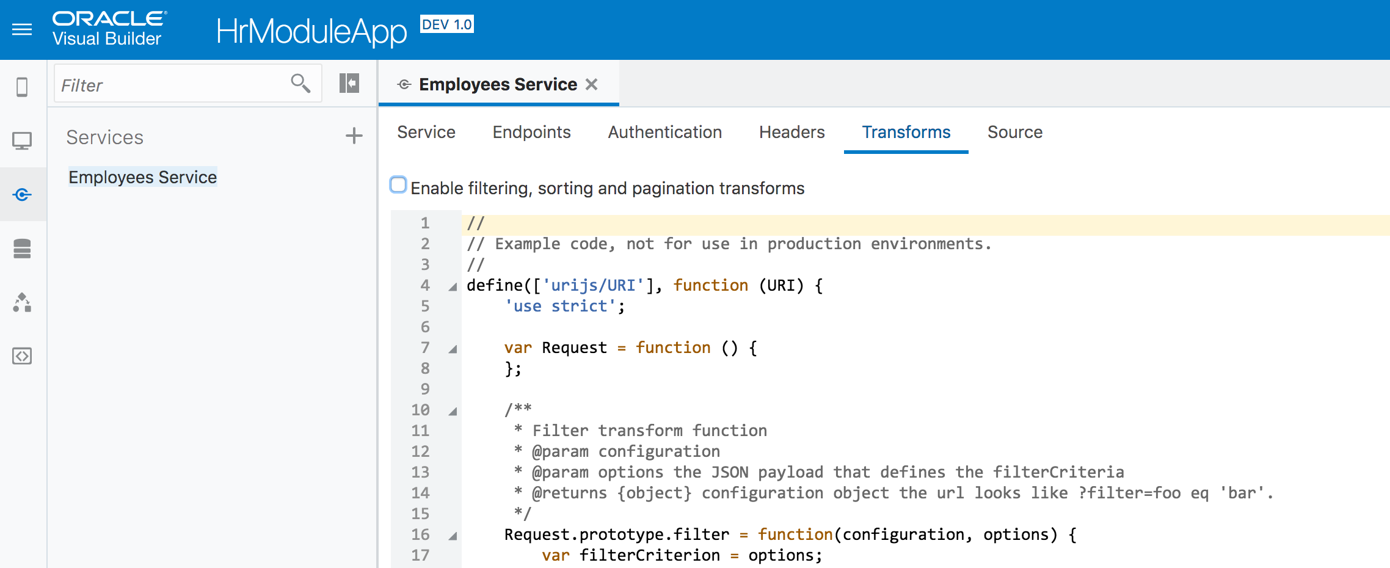Image resolution: width=1390 pixels, height=568 pixels.
Task: Select Employees Service in the Services list
Action: pyautogui.click(x=143, y=177)
